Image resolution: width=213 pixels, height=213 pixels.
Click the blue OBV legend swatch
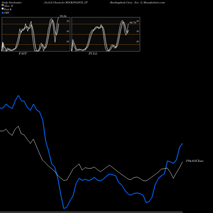tap(3, 13)
